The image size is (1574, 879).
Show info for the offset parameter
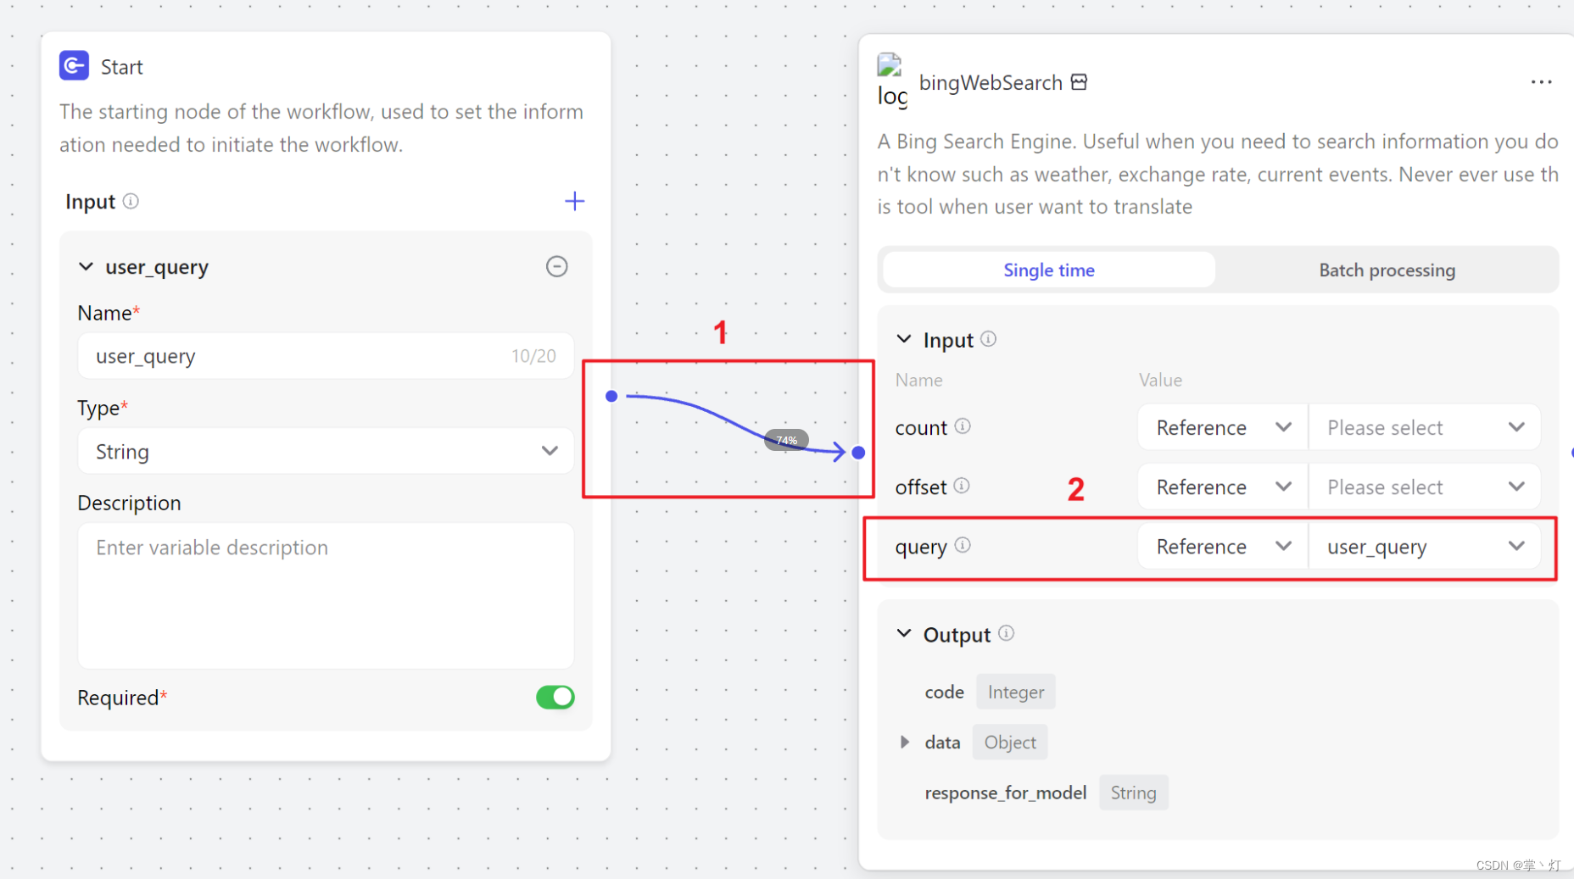coord(962,486)
